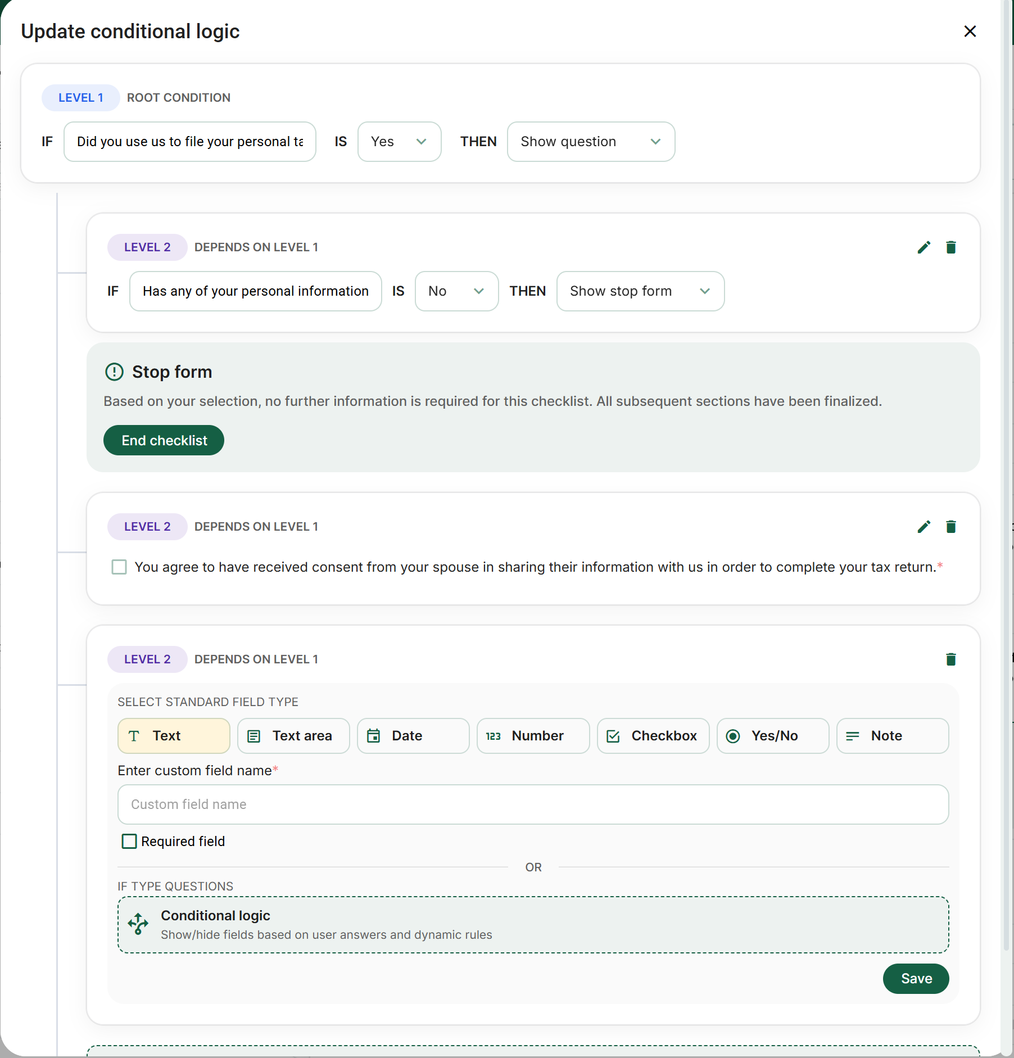Expand the Show question action dropdown
The image size is (1014, 1058).
pos(590,142)
